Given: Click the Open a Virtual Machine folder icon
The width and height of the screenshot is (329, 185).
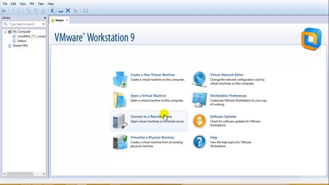Looking at the screenshot, I should (x=120, y=100).
